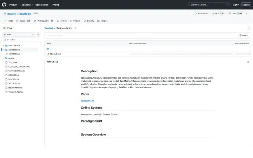This screenshot has width=253, height=158.
Task: Click the file tree search icon
Action: [x=38, y=34]
